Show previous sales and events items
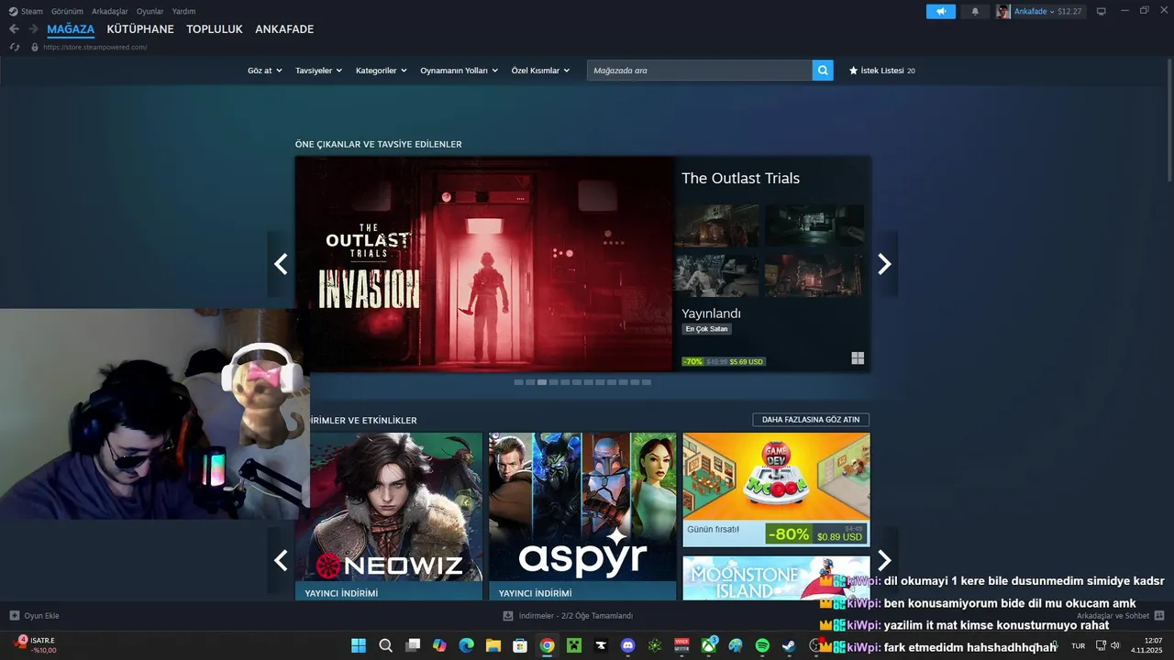This screenshot has width=1174, height=660. pyautogui.click(x=281, y=560)
